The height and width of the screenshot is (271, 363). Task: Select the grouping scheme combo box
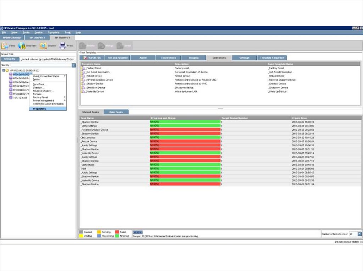pos(48,59)
